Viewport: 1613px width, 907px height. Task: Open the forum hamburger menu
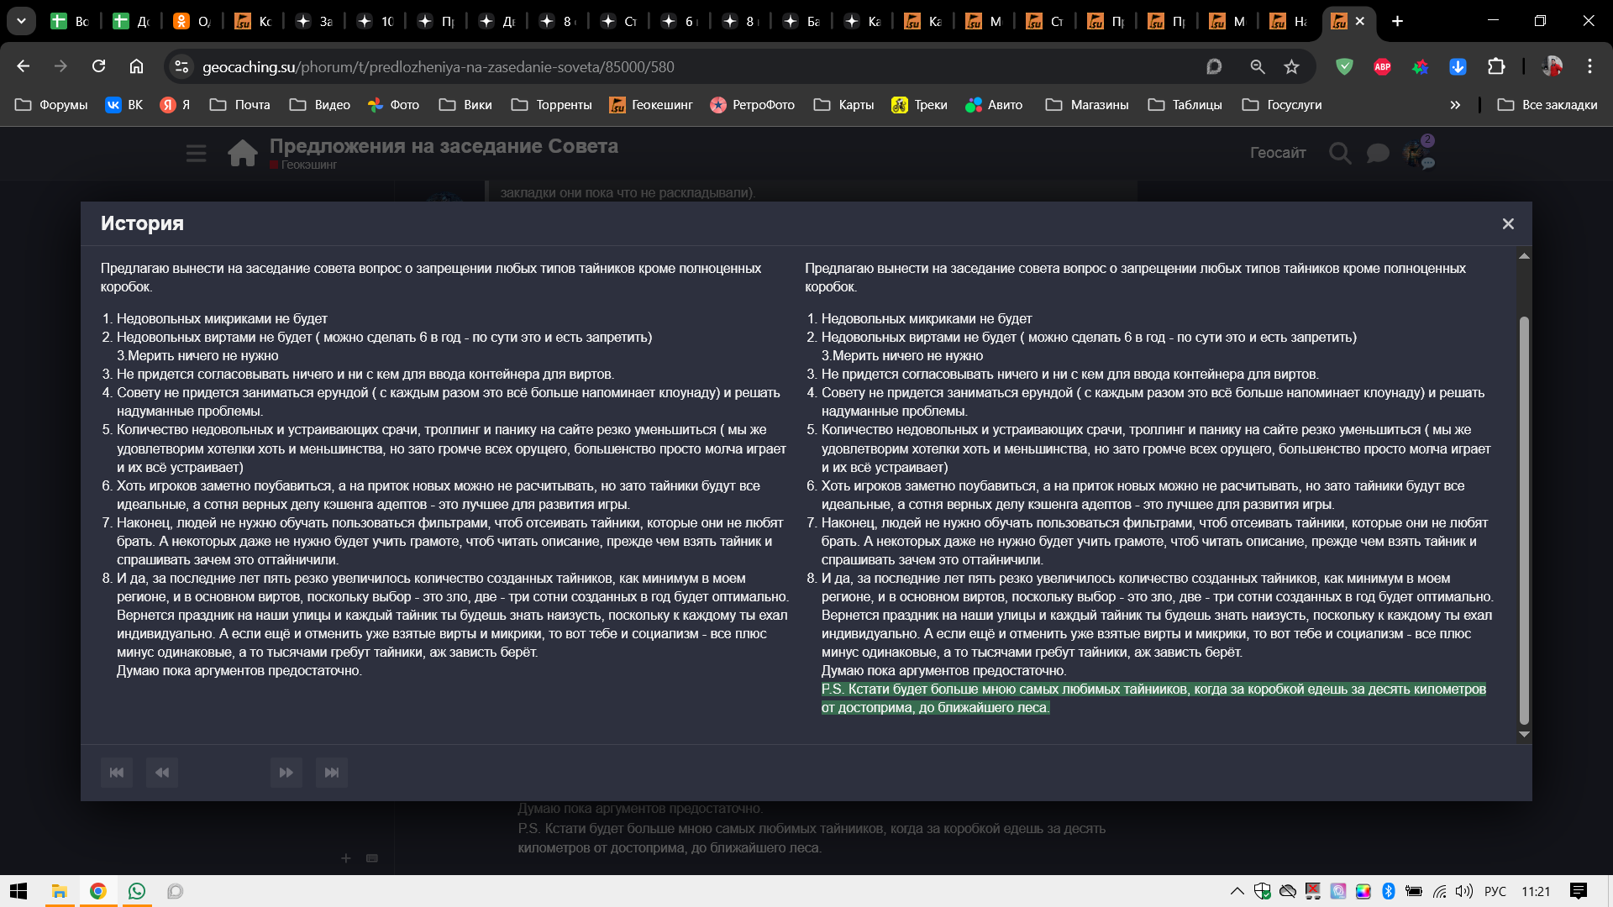pyautogui.click(x=196, y=153)
